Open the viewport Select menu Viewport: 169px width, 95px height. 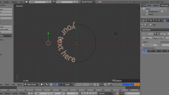point(7,84)
